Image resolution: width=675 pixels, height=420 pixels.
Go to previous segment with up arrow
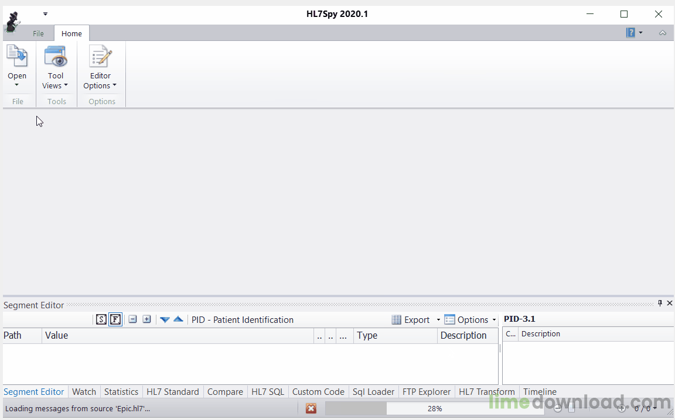(x=178, y=319)
